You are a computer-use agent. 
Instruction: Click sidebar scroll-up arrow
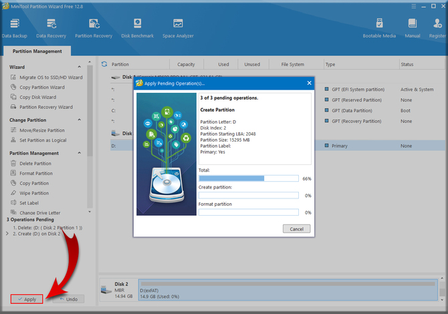click(x=90, y=62)
